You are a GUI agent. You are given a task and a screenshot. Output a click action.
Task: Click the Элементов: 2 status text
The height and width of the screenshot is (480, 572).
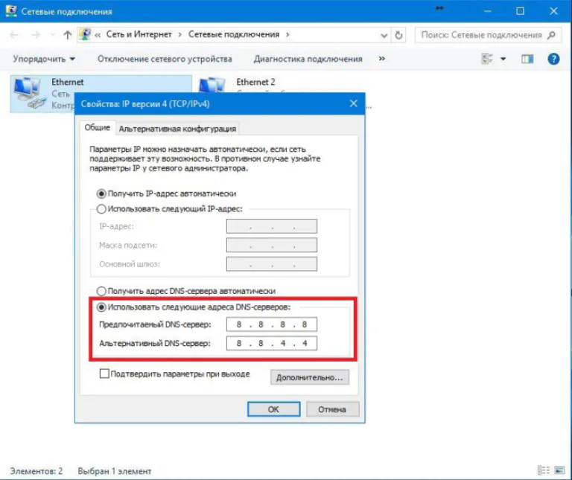(x=36, y=471)
